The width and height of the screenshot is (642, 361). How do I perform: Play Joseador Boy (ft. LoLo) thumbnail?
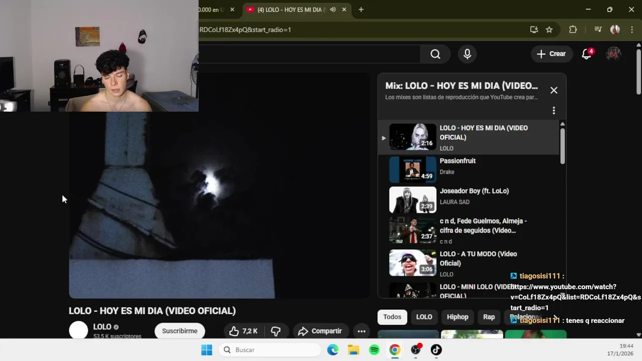413,200
